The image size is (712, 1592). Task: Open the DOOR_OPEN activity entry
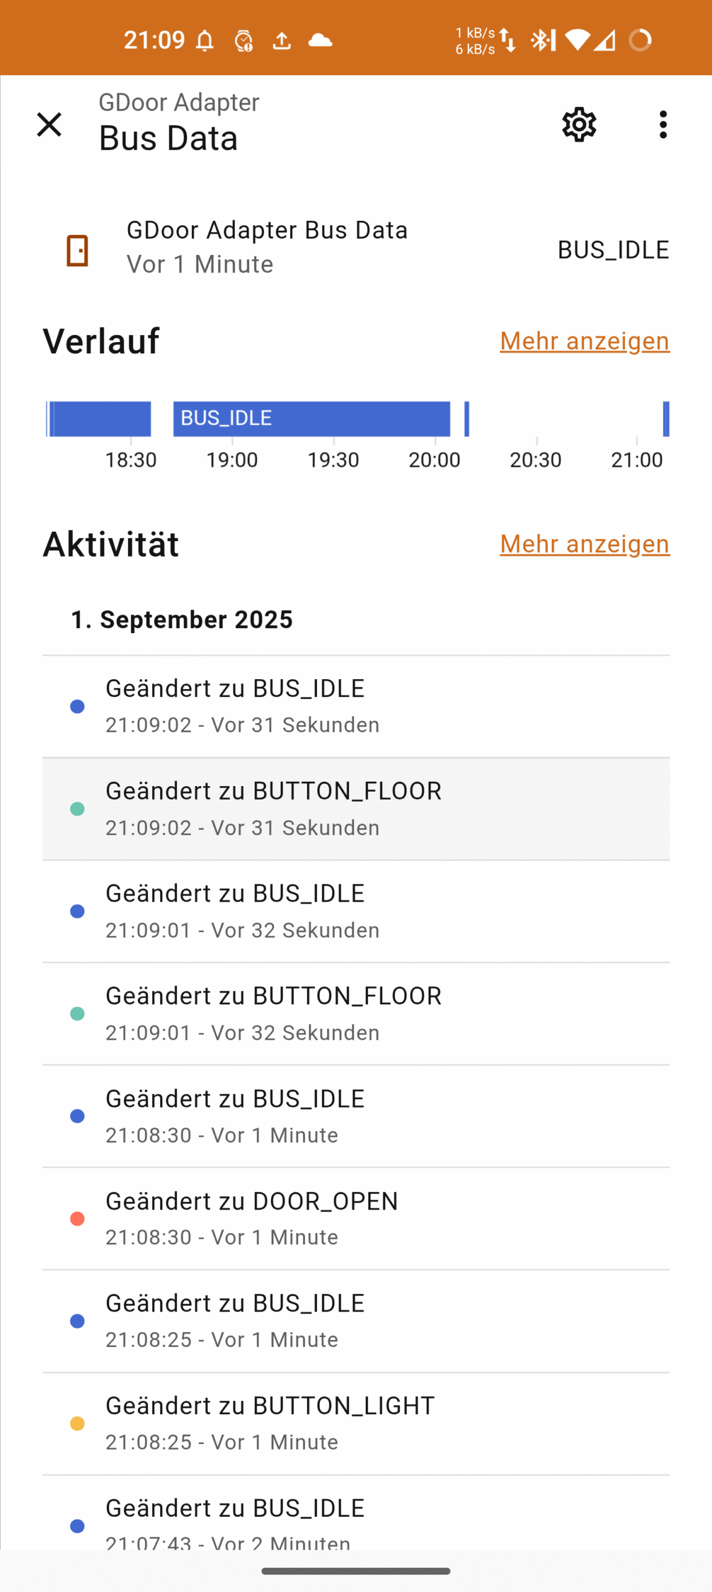click(x=355, y=1218)
